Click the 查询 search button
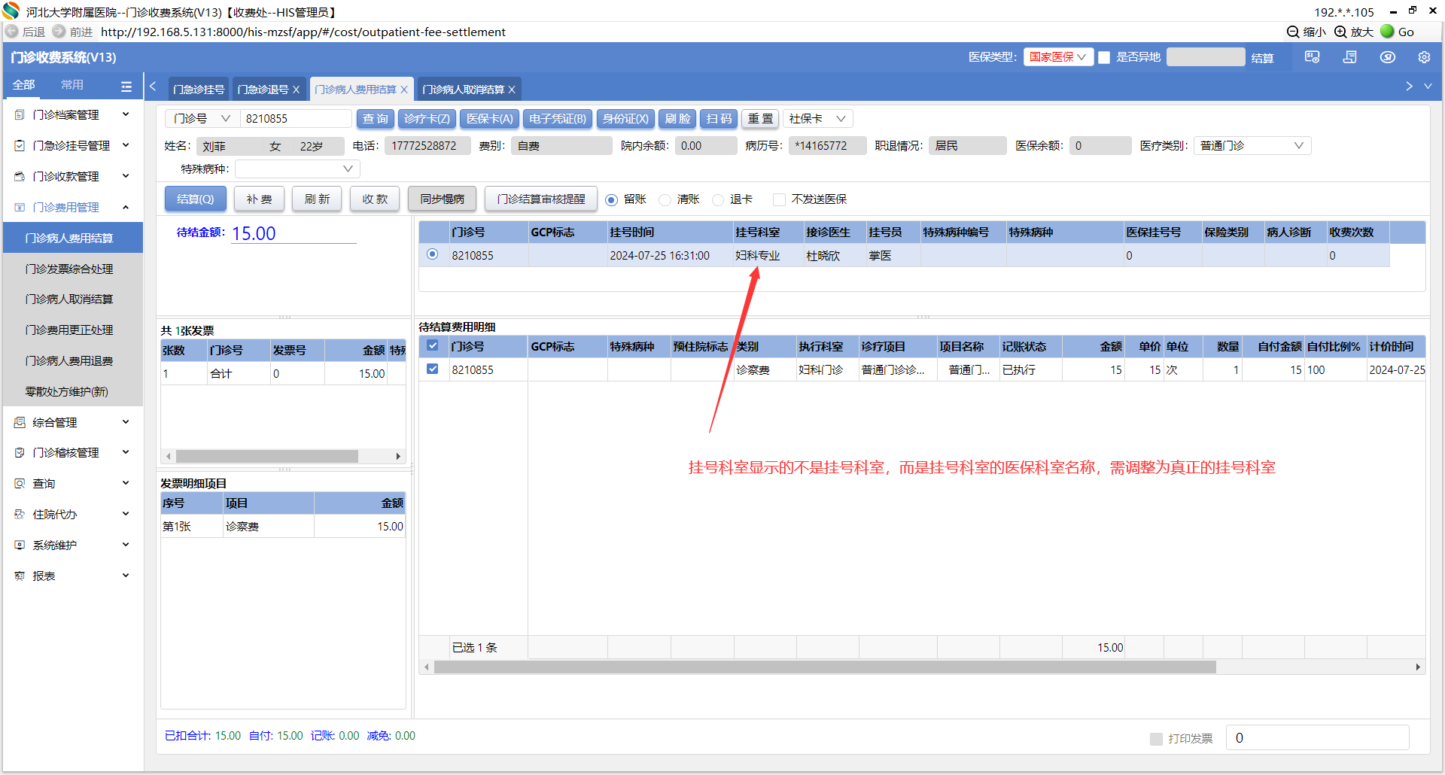The height and width of the screenshot is (775, 1445). [x=376, y=119]
